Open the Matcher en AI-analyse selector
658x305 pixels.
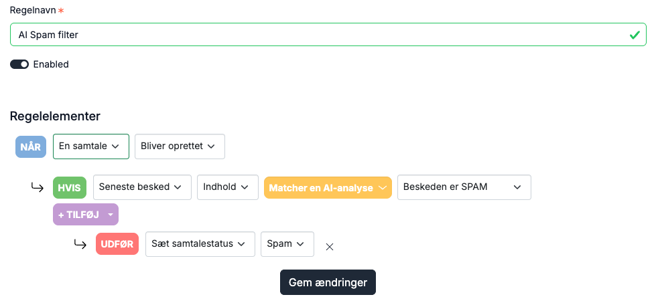click(328, 187)
